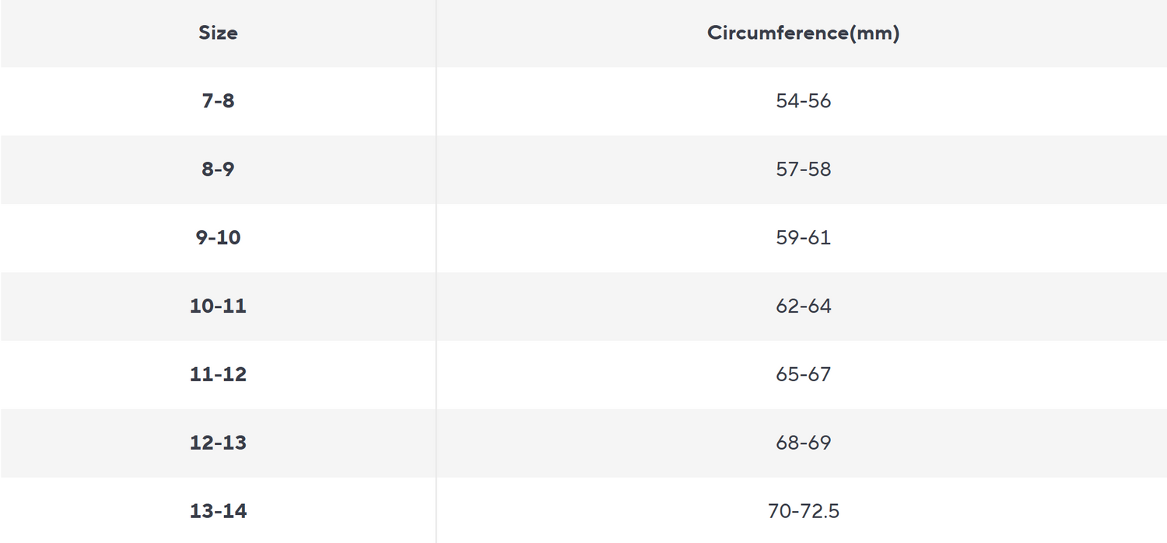Select the 7-8 size cell
The width and height of the screenshot is (1167, 543).
click(218, 101)
